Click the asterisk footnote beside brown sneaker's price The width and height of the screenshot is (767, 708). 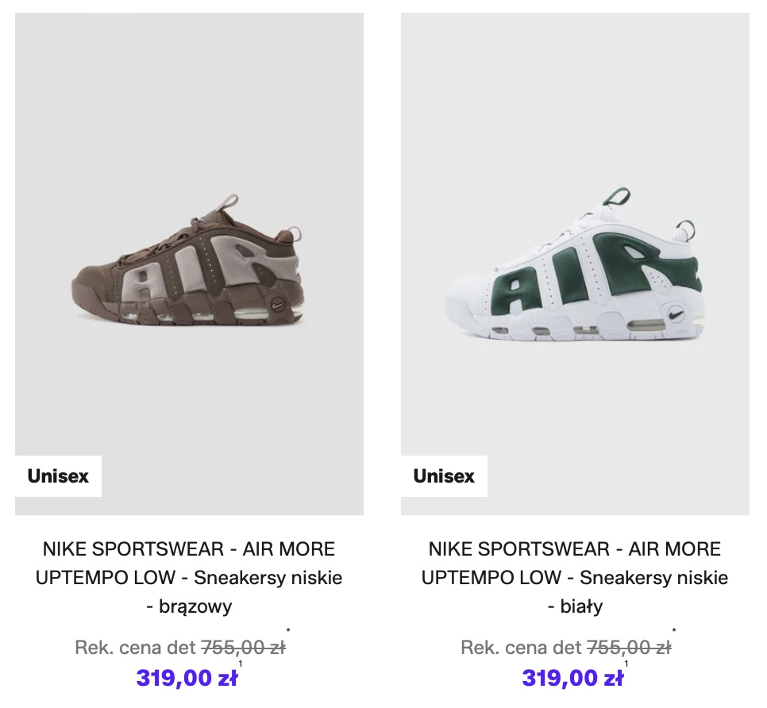point(288,633)
